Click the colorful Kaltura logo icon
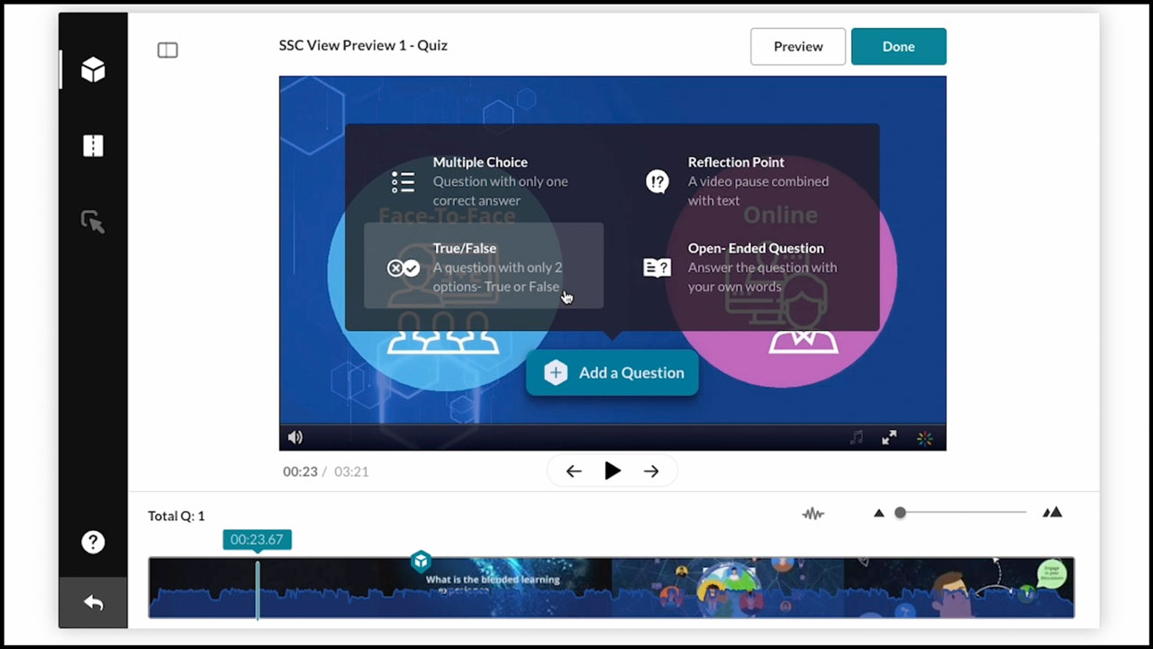 (924, 438)
